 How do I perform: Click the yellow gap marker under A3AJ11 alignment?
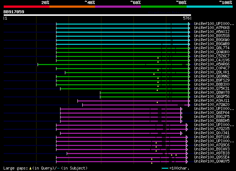[x=157, y=102]
